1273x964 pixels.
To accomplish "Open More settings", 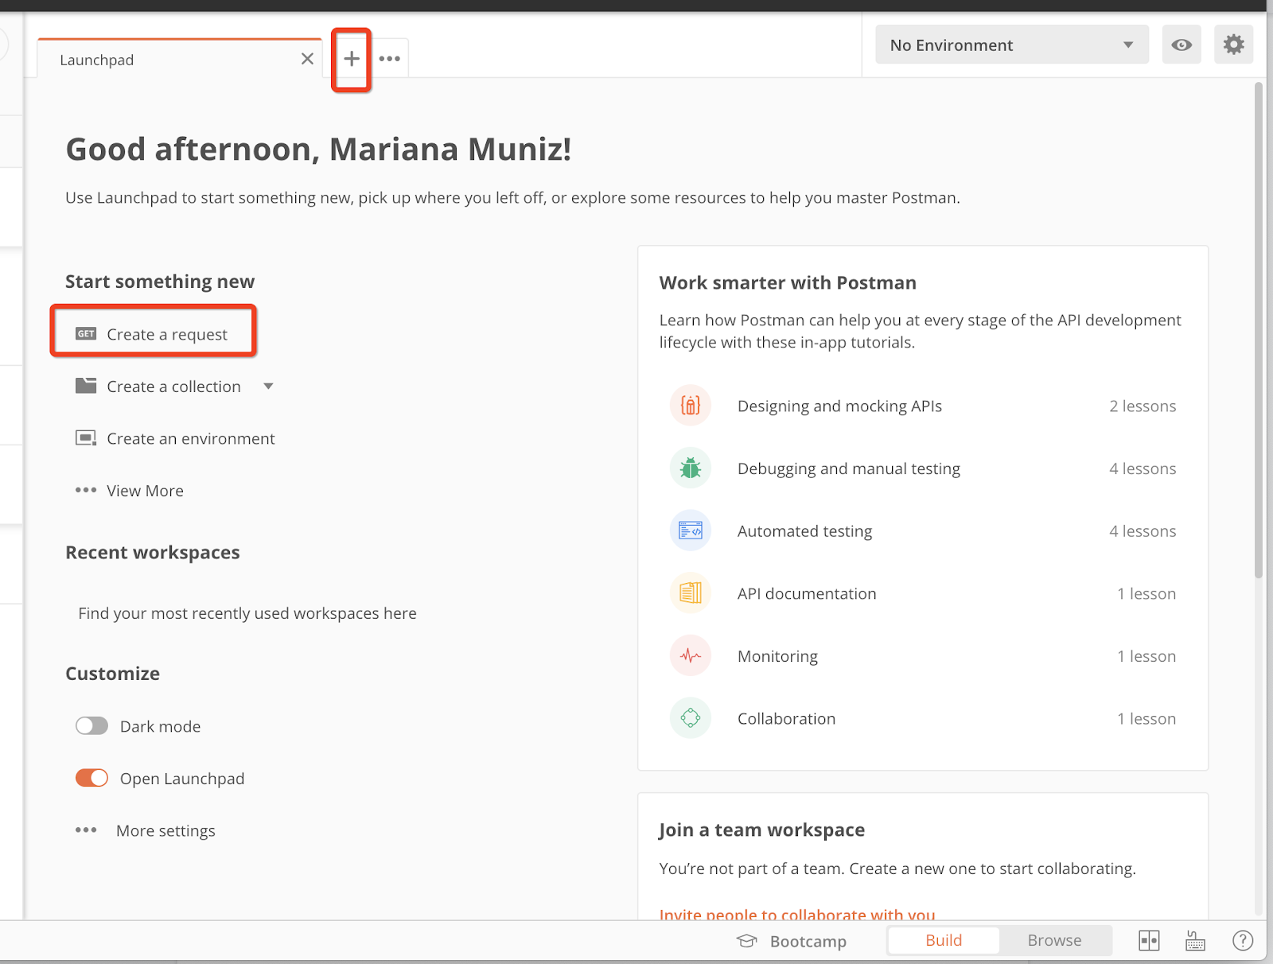I will point(165,830).
